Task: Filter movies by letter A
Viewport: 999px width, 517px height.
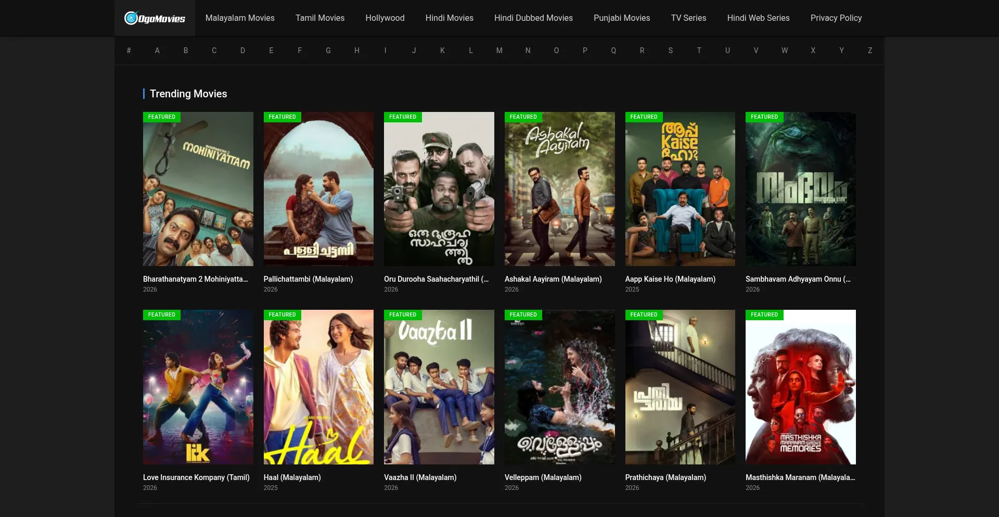Action: coord(157,51)
